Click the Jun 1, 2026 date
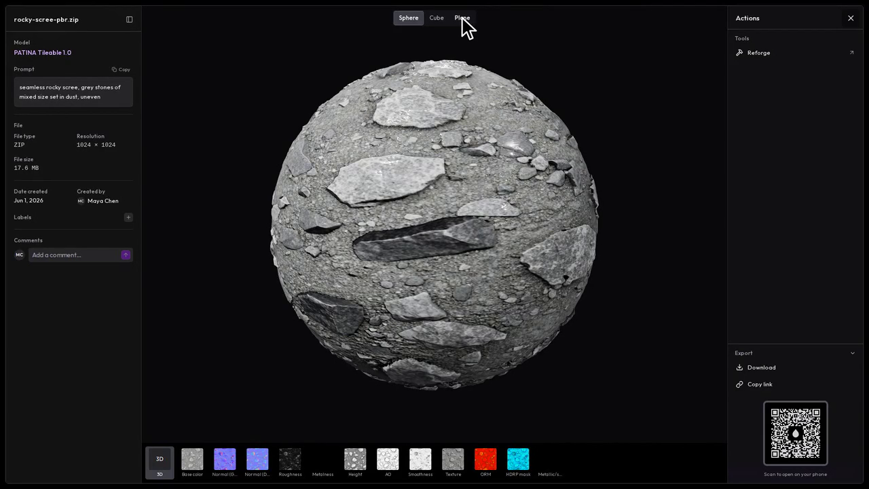This screenshot has height=489, width=869. click(29, 201)
